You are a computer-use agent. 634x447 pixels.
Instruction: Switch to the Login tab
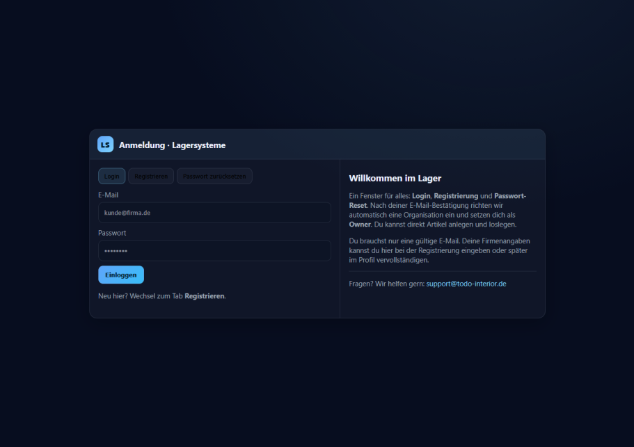(112, 177)
